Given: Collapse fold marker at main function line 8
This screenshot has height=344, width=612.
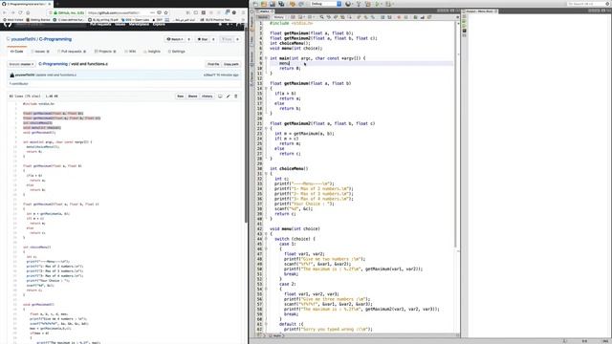Looking at the screenshot, I should (266, 58).
